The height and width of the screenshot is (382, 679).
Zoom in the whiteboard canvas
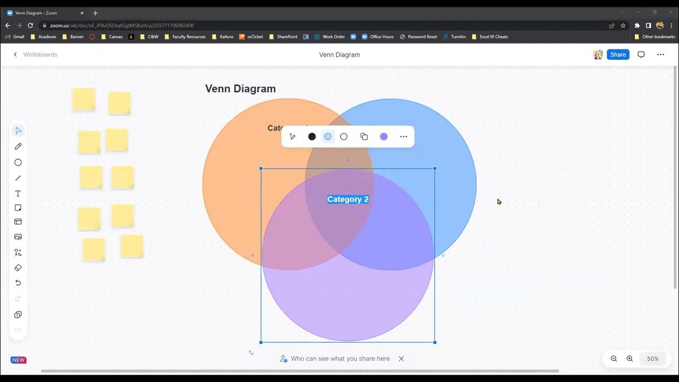630,359
